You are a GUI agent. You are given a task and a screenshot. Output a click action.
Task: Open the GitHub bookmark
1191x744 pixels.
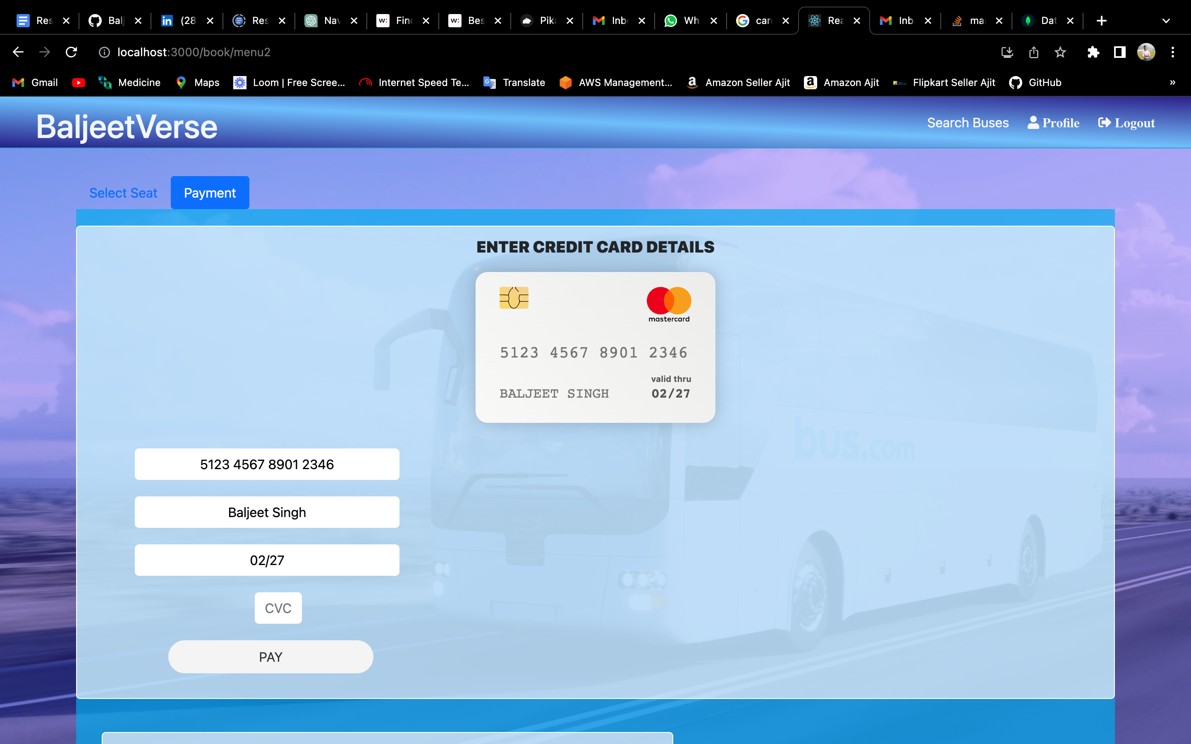pyautogui.click(x=1035, y=83)
